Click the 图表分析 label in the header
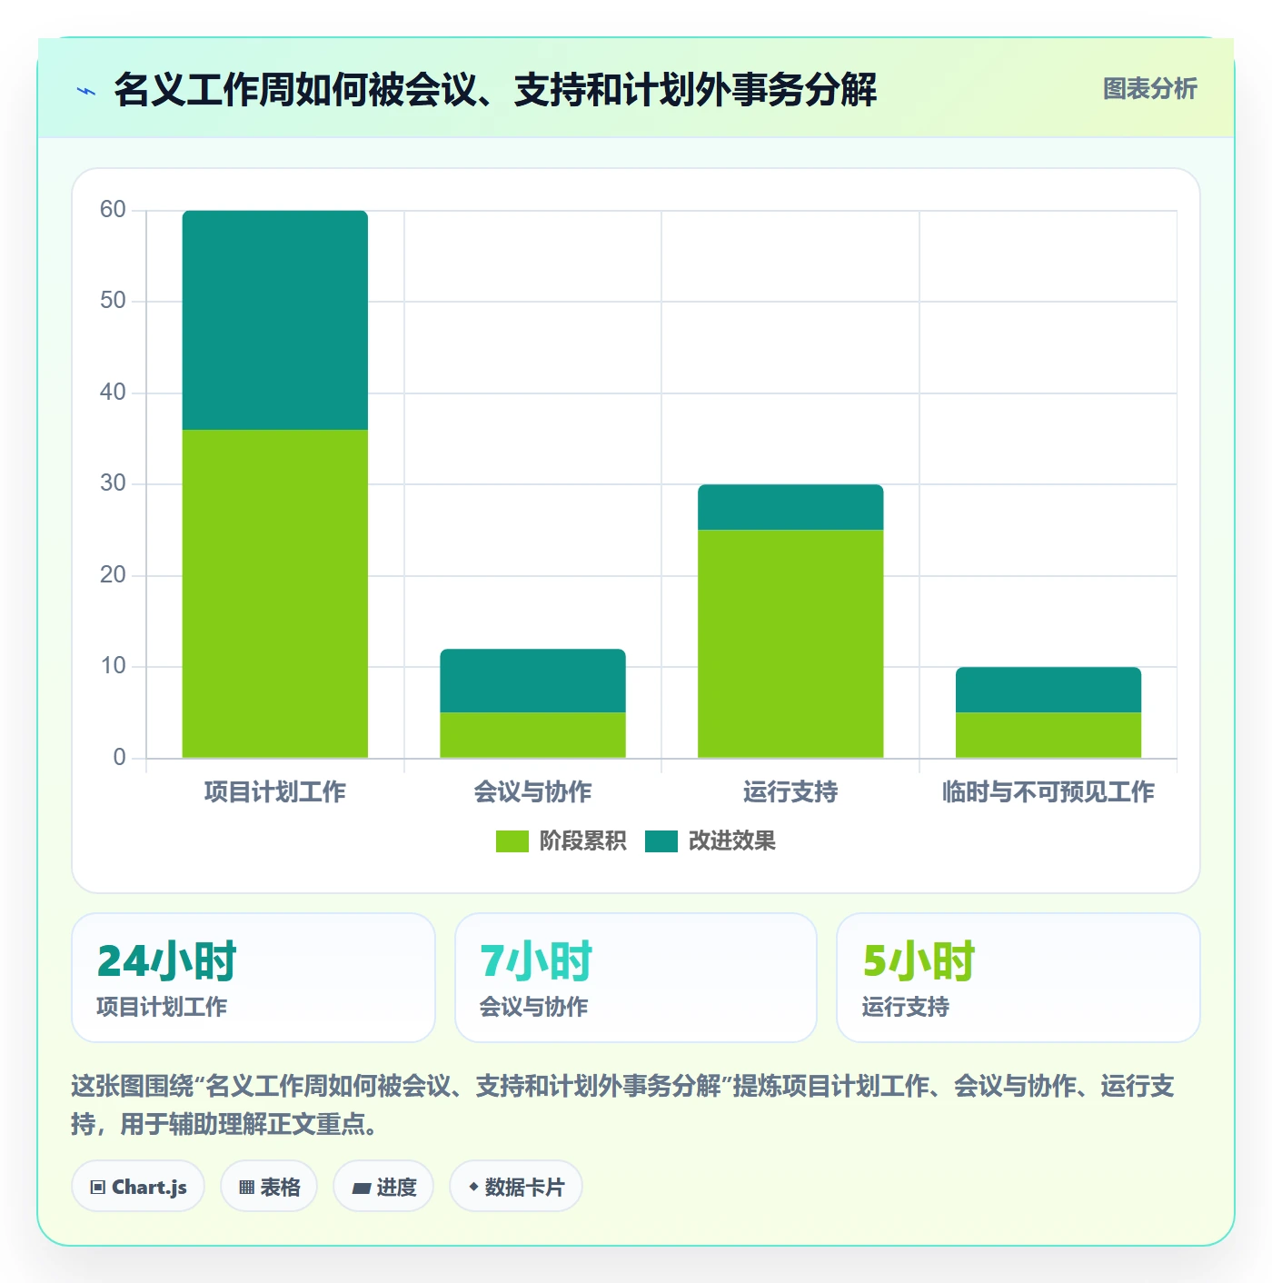 click(1149, 89)
